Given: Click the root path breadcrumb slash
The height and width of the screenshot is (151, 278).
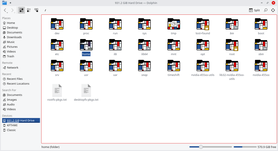Looking at the screenshot, I should (x=46, y=10).
